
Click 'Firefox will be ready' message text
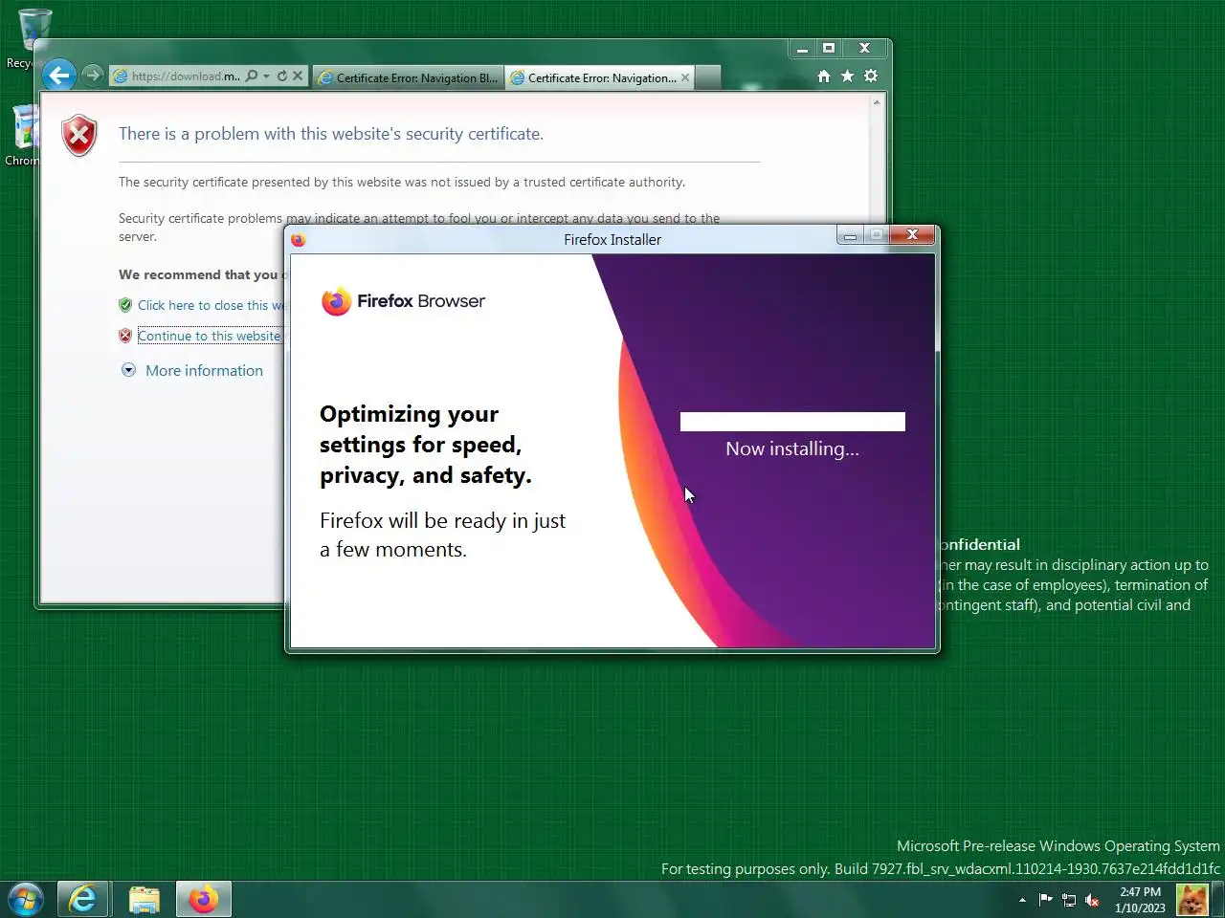(442, 535)
